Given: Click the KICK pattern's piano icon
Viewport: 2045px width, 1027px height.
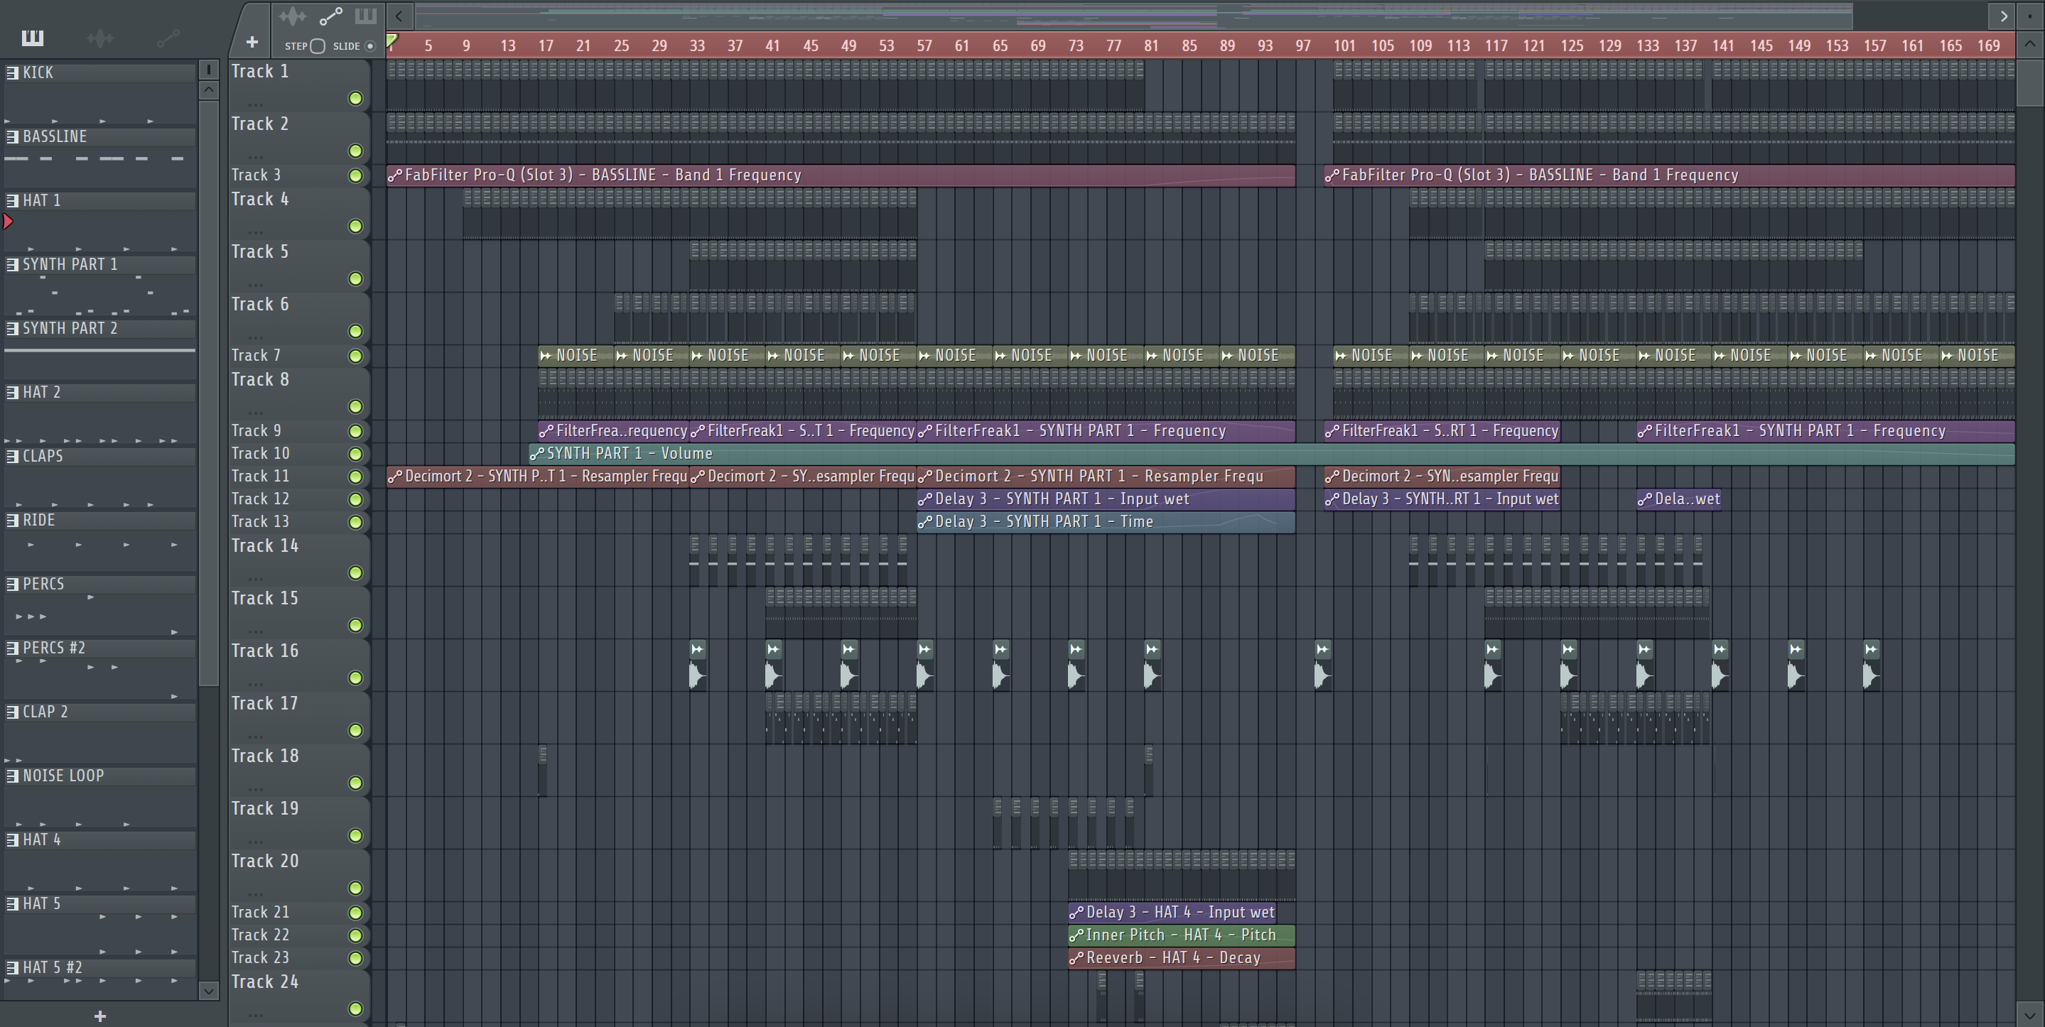Looking at the screenshot, I should 13,73.
